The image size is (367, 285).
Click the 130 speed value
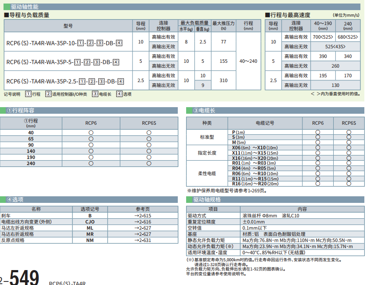point(335,85)
